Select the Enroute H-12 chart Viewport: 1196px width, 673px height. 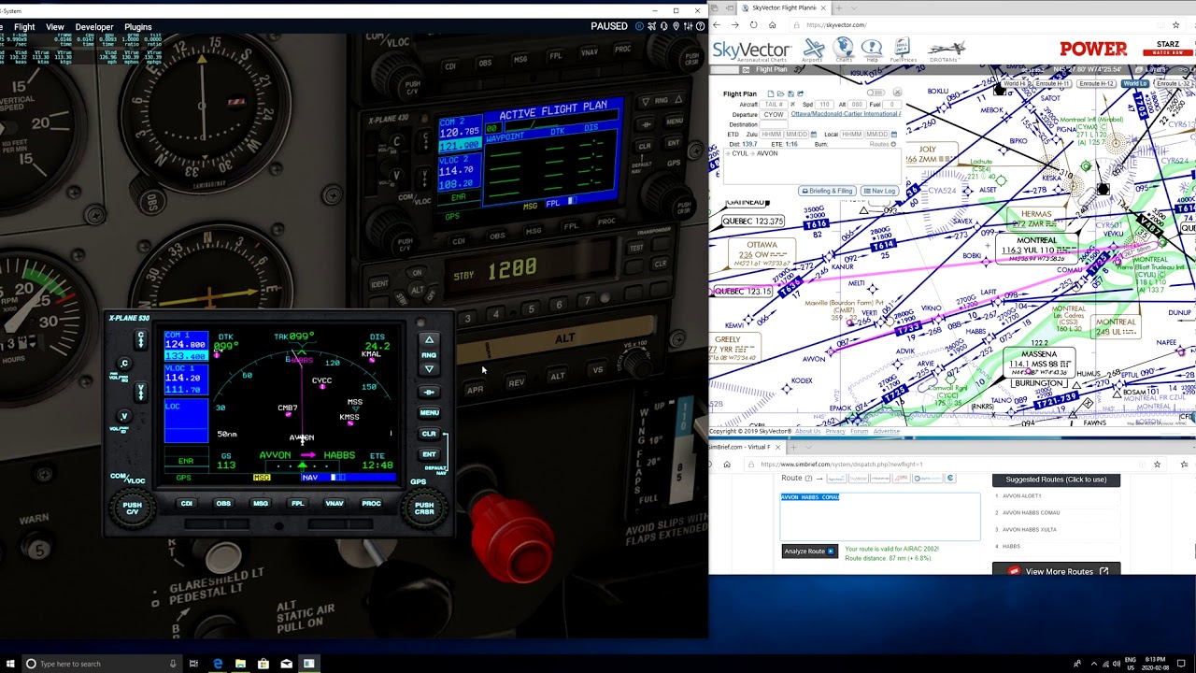click(x=1096, y=83)
